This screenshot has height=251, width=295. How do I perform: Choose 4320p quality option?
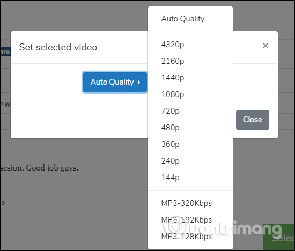(x=190, y=45)
